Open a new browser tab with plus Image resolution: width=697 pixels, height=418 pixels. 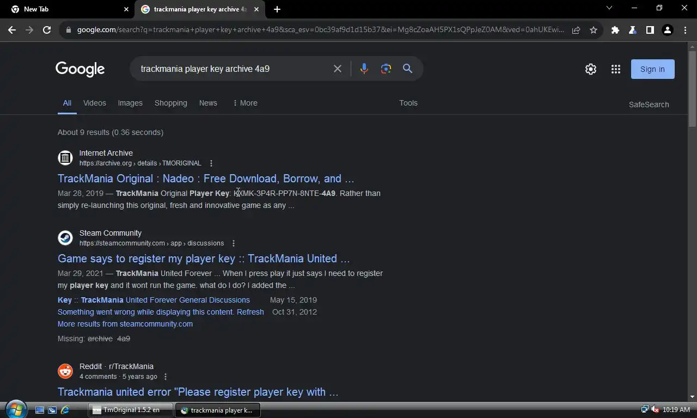pyautogui.click(x=277, y=9)
